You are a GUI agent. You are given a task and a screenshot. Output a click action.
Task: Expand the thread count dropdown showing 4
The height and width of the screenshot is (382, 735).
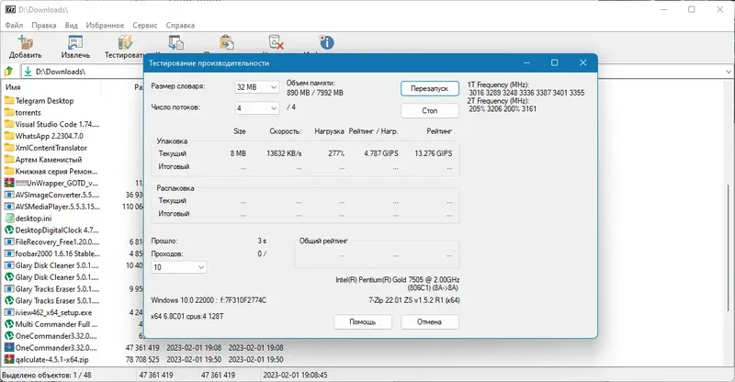256,108
